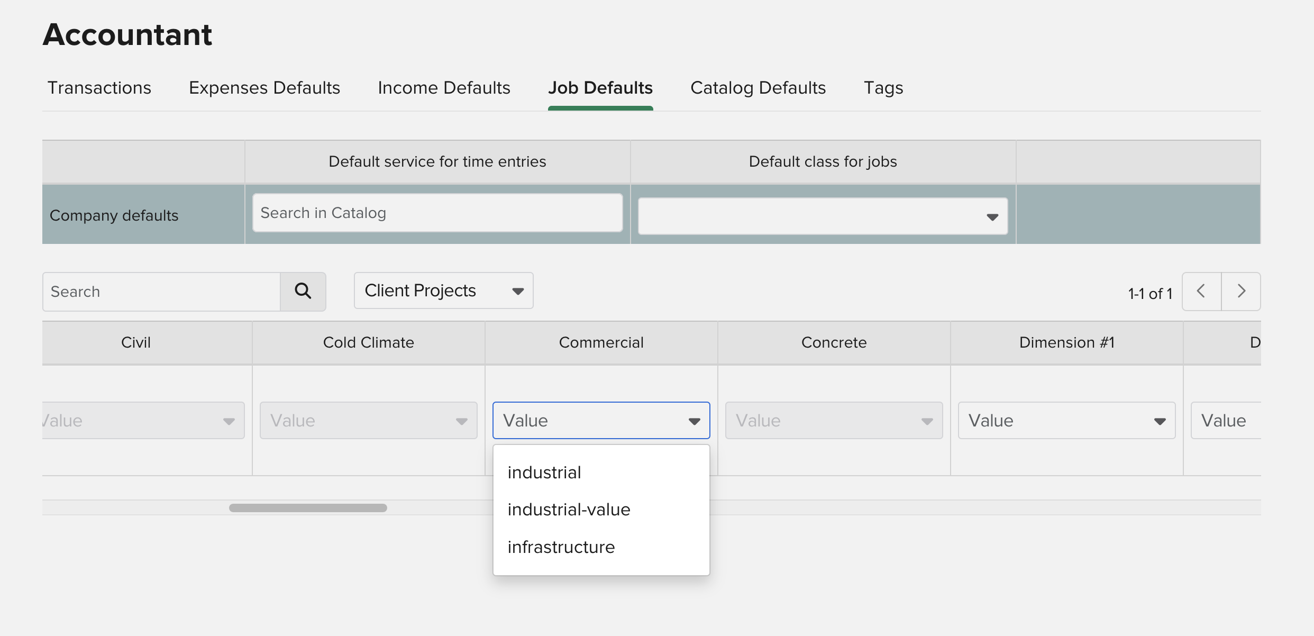Viewport: 1314px width, 636px height.
Task: Go to Income Defaults tab
Action: point(444,88)
